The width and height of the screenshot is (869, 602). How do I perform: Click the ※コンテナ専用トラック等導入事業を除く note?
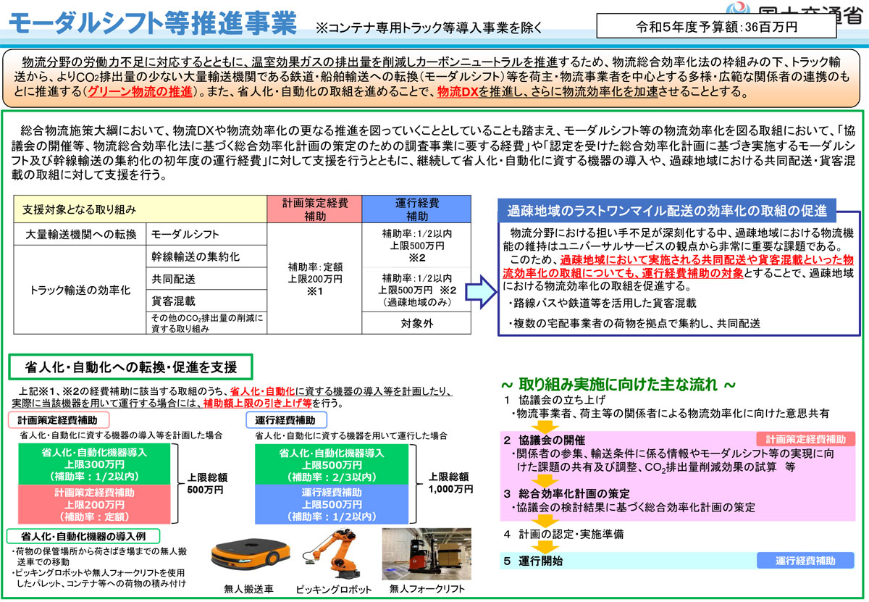[429, 29]
